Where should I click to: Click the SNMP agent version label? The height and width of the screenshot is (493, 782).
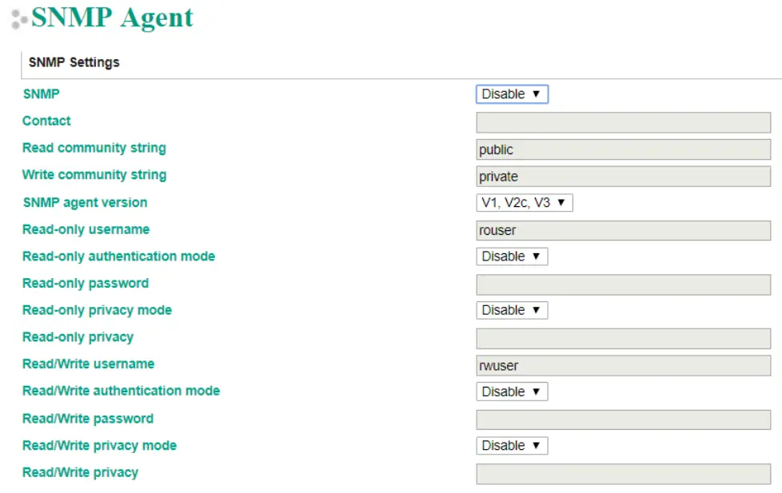click(85, 203)
